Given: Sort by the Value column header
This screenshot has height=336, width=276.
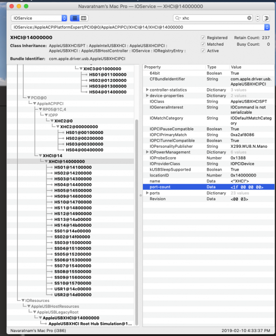Looking at the screenshot, I should pos(251,67).
